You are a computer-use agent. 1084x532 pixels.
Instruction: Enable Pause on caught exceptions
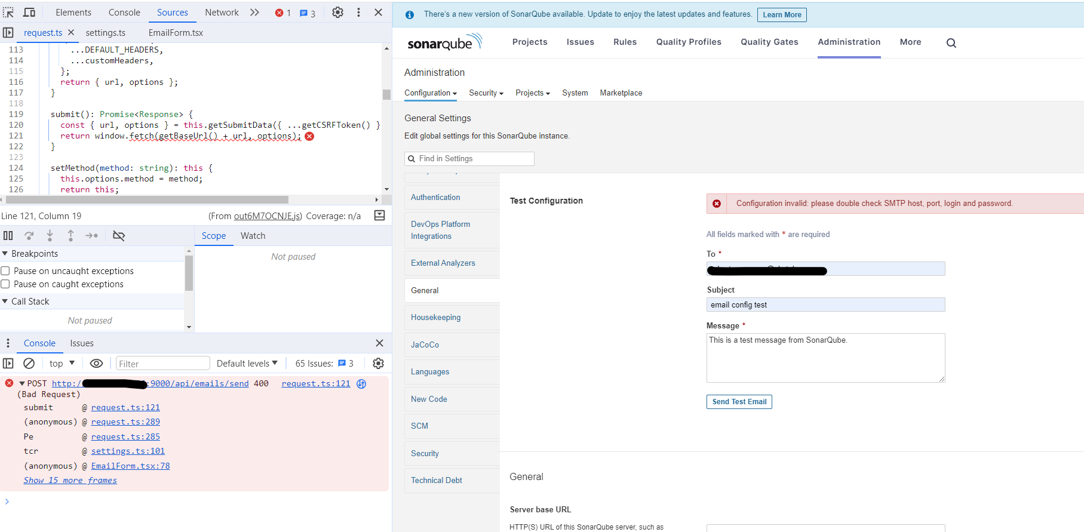pos(5,284)
